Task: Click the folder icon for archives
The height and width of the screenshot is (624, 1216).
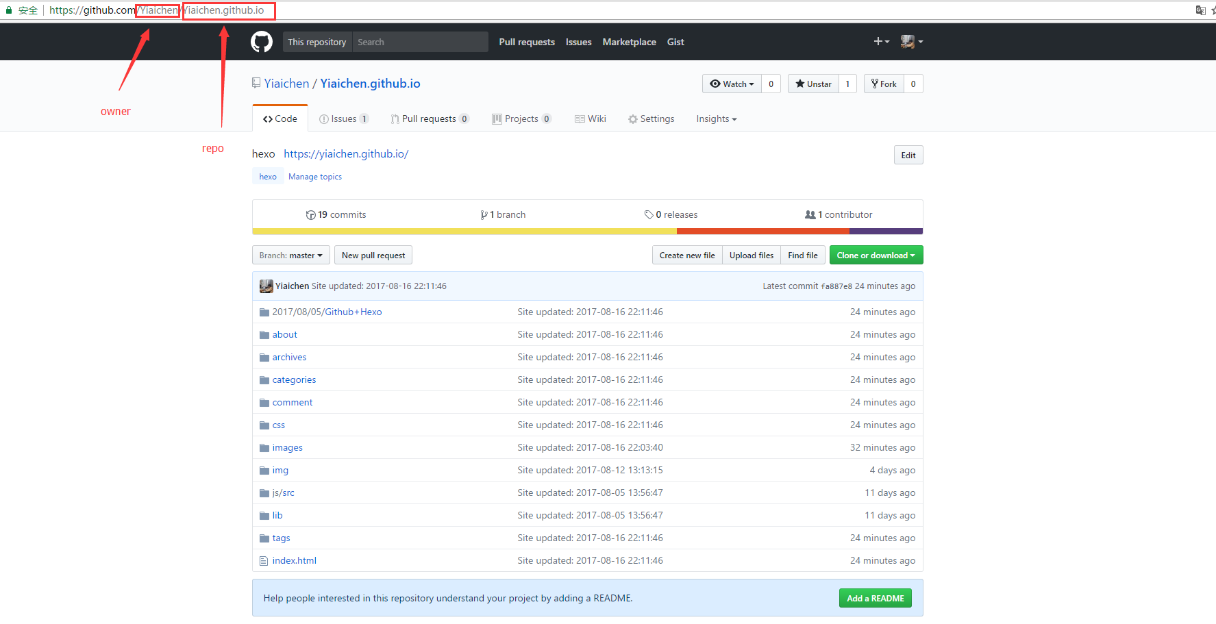Action: pyautogui.click(x=264, y=358)
